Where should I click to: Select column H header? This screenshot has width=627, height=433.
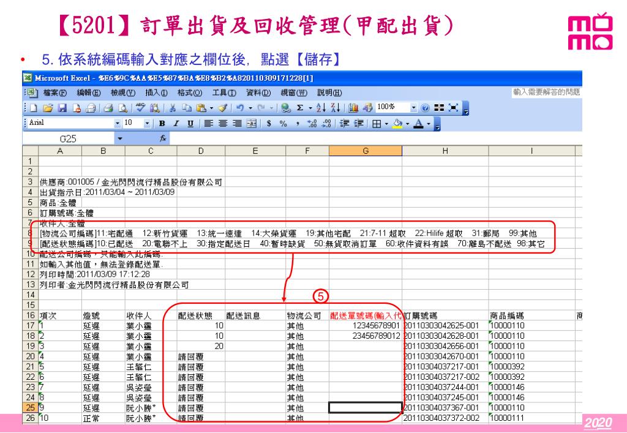tap(445, 151)
